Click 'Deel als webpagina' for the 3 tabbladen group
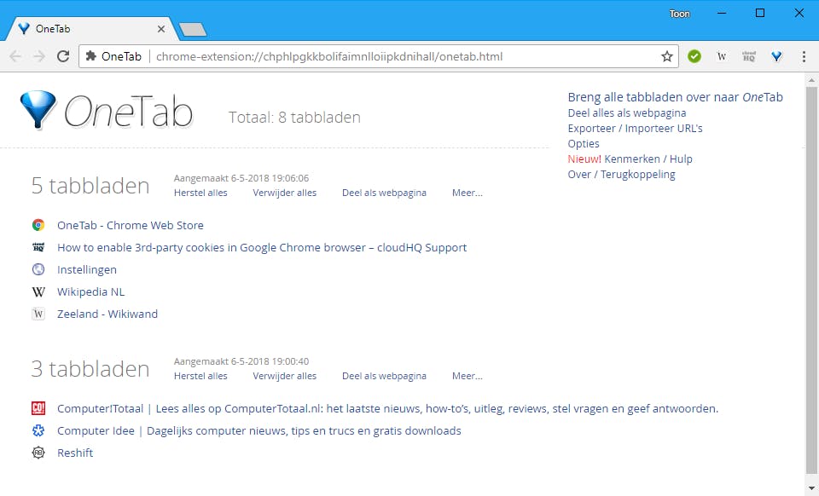Image resolution: width=819 pixels, height=496 pixels. pyautogui.click(x=384, y=376)
